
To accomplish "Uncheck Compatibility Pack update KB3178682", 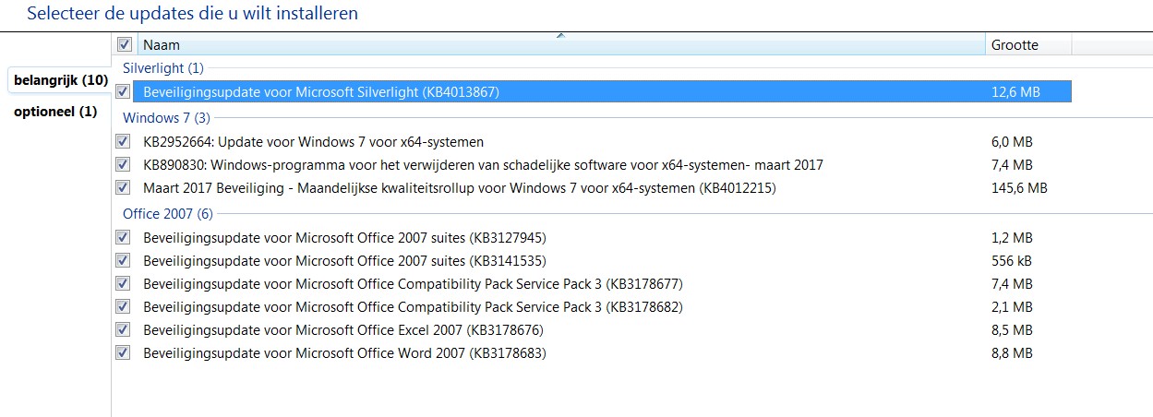I will (x=123, y=306).
